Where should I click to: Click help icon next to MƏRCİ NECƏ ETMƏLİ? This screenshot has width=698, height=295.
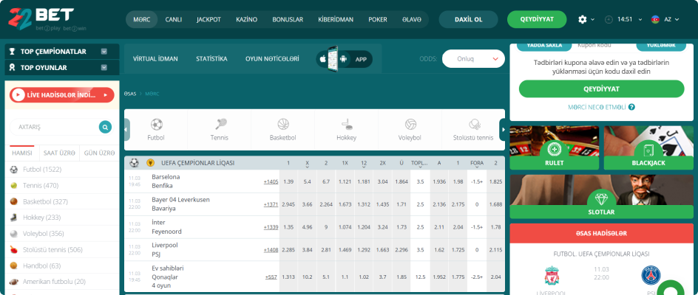click(631, 107)
